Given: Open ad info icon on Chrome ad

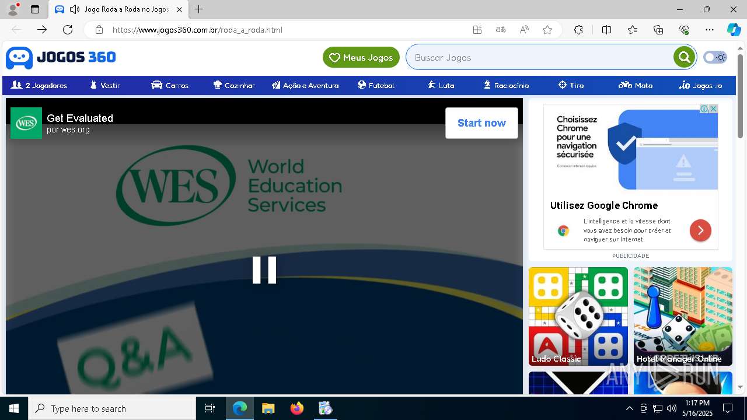Looking at the screenshot, I should click(704, 108).
